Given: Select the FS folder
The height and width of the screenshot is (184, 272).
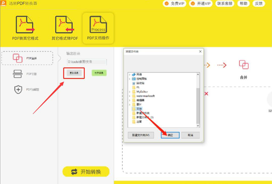Looking at the screenshot, I should [138, 87].
